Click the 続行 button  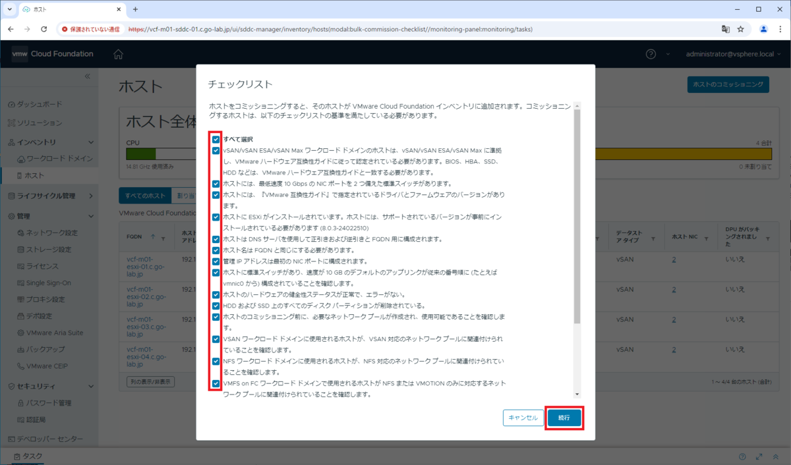tap(564, 418)
